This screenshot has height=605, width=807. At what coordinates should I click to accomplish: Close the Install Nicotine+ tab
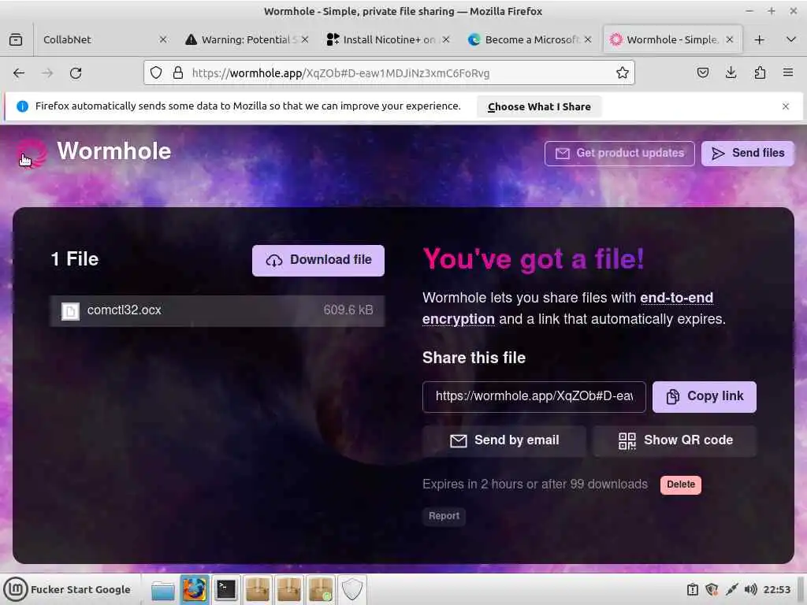446,39
